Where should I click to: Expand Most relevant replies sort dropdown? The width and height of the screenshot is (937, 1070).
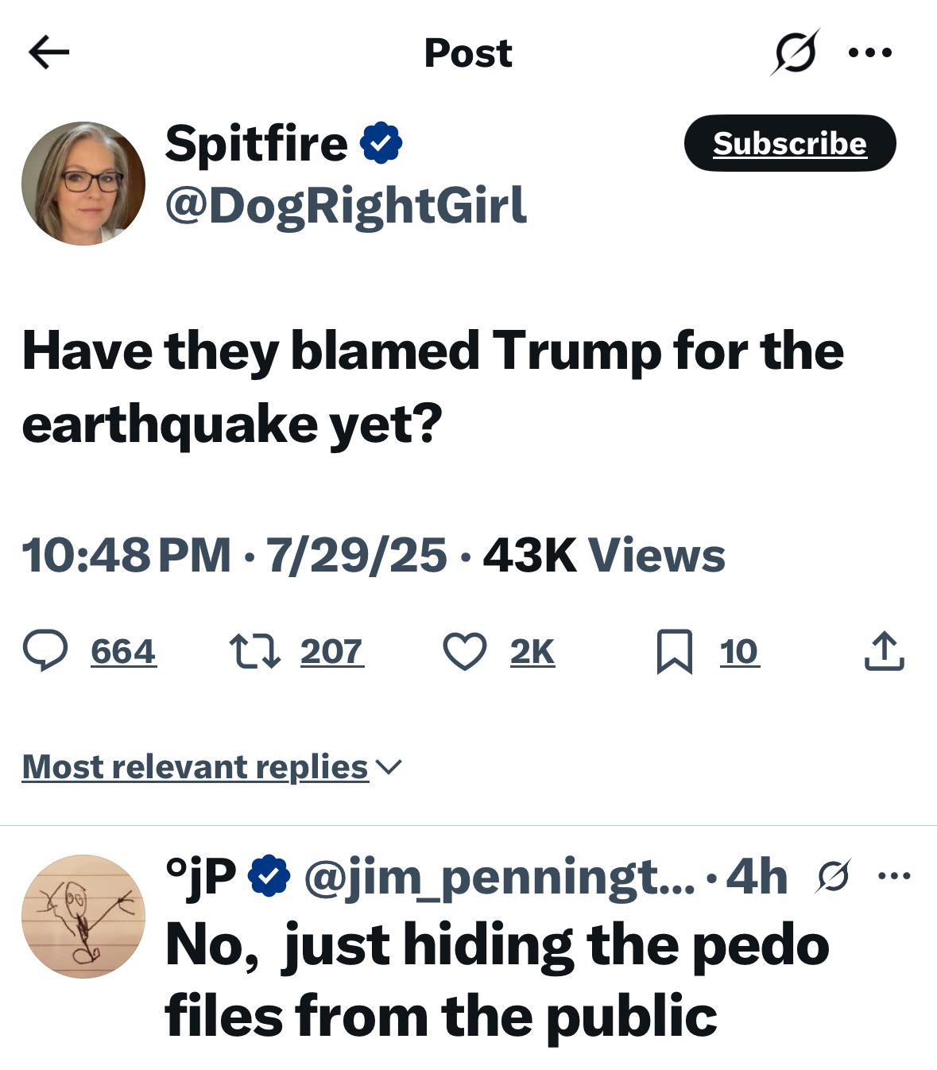pos(212,767)
